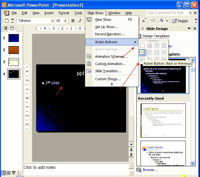200x177 pixels.
Task: Choose Custom Shows menu item
Action: [112, 79]
